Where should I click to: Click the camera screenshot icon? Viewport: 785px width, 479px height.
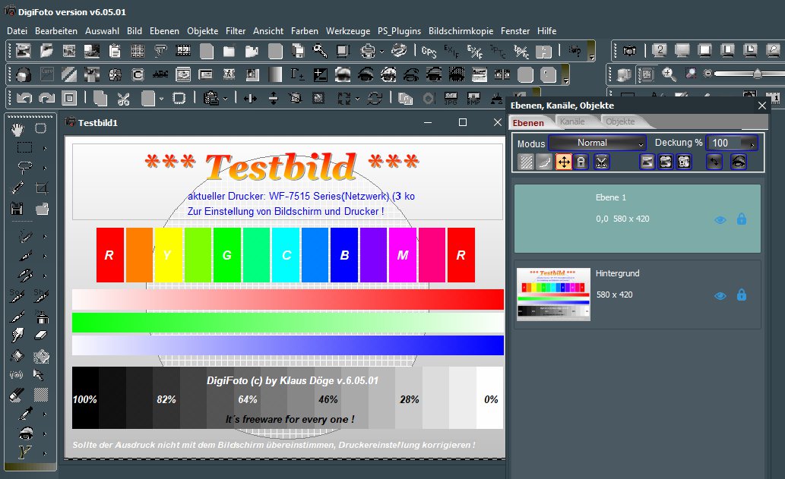(630, 52)
